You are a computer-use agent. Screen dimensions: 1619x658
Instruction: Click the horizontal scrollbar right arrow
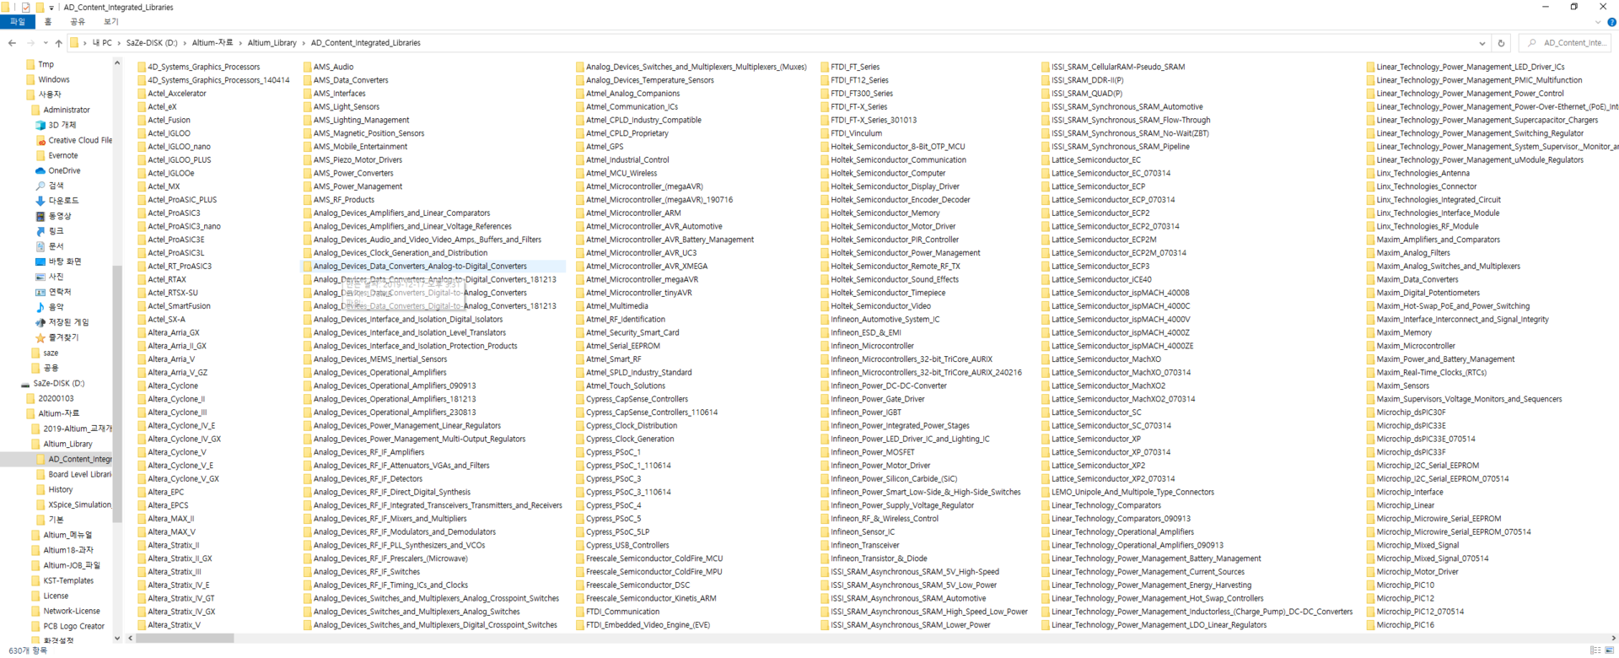1615,638
